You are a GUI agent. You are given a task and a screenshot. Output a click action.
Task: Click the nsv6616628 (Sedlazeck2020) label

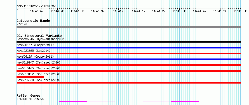tap(39, 80)
